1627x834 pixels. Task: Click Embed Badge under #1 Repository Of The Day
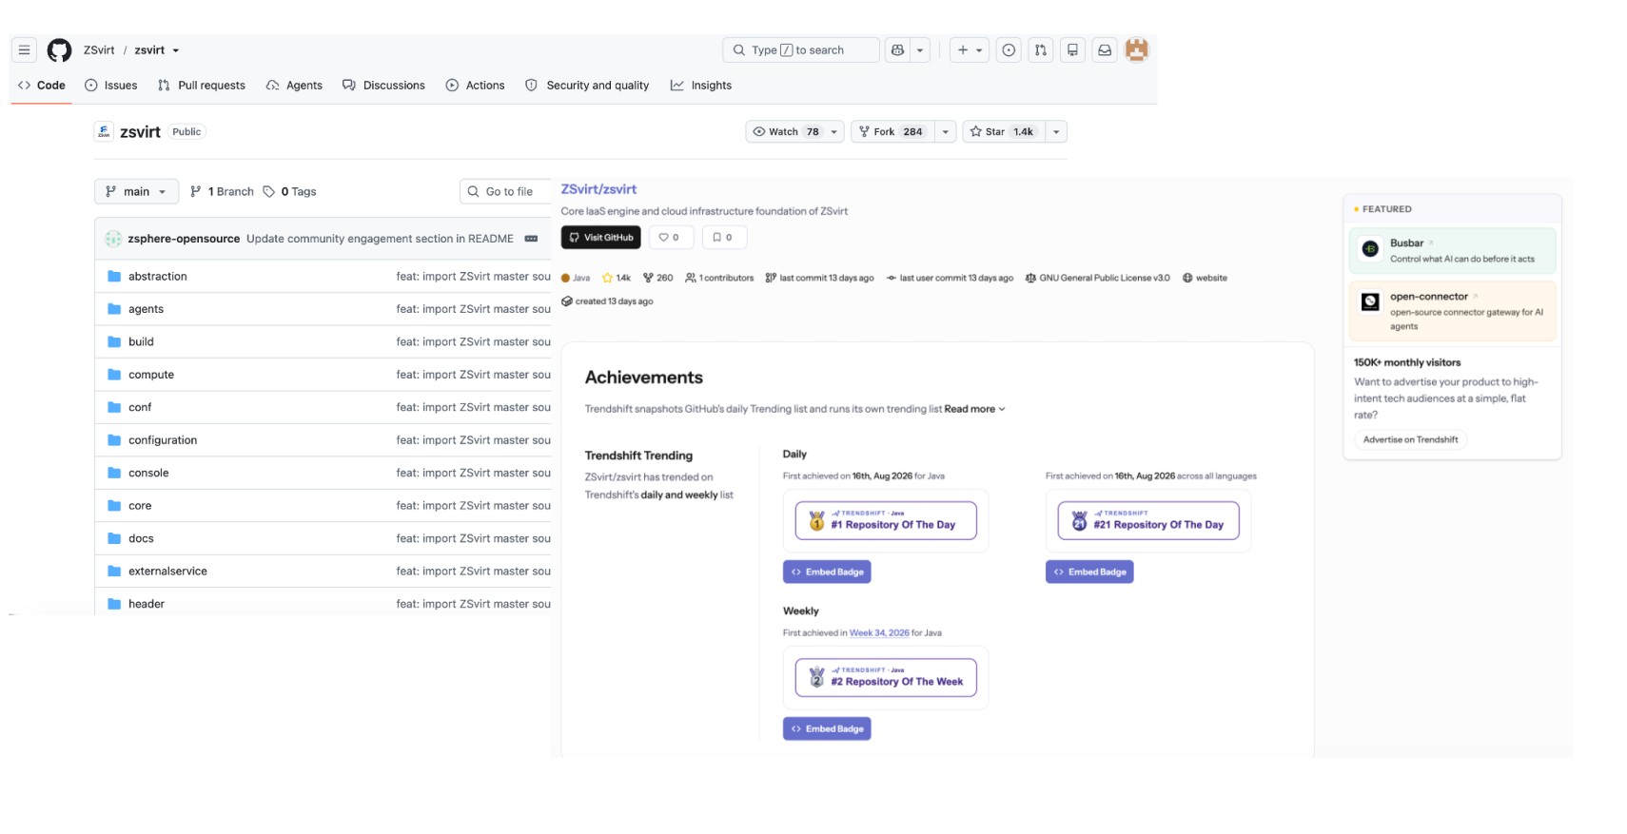(827, 572)
